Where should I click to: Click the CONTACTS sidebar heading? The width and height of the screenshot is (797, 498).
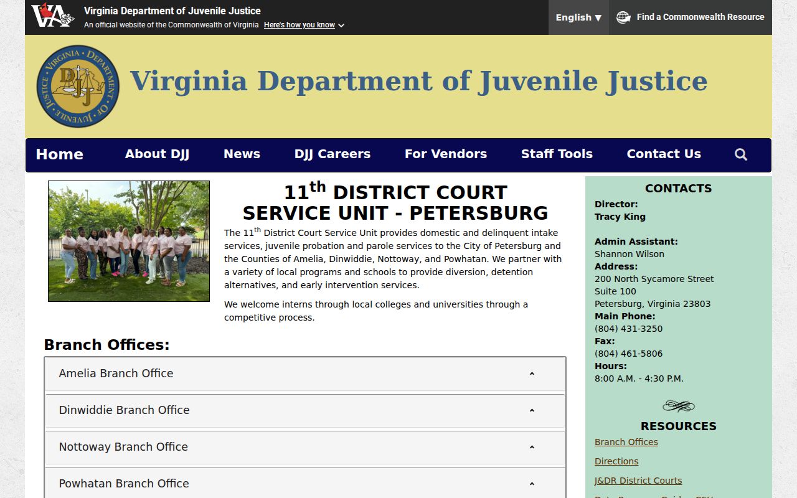tap(678, 189)
